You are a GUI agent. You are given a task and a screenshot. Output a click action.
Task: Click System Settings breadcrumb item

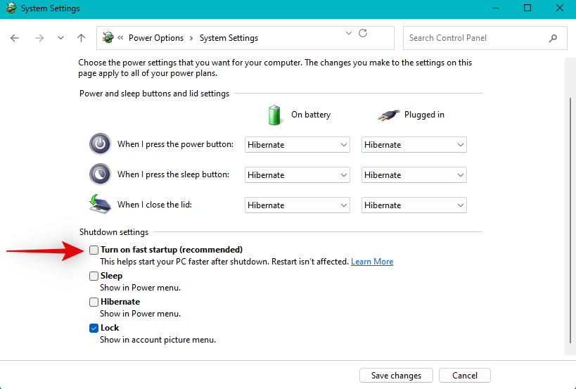click(229, 38)
